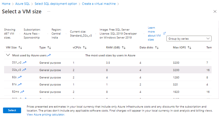Go to Create a virtual machine breadcrumb
Image resolution: width=219 pixels, height=120 pixels.
coord(99,4)
